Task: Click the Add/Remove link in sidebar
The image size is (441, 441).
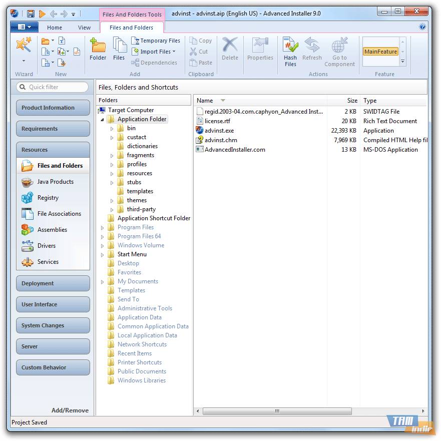Action: coord(70,410)
